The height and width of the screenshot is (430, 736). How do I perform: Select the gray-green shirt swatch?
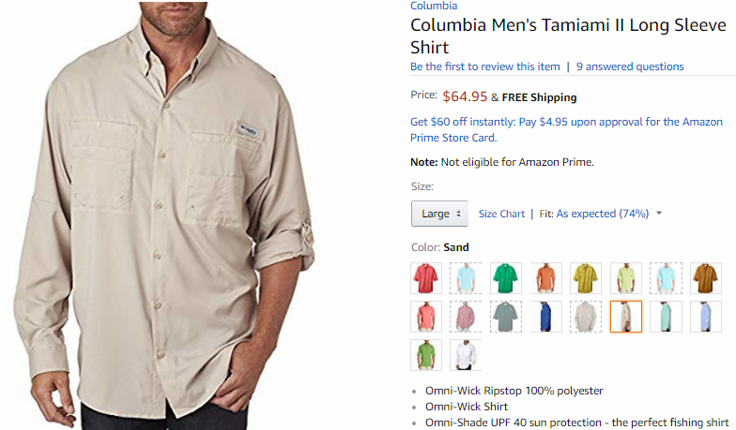click(505, 317)
